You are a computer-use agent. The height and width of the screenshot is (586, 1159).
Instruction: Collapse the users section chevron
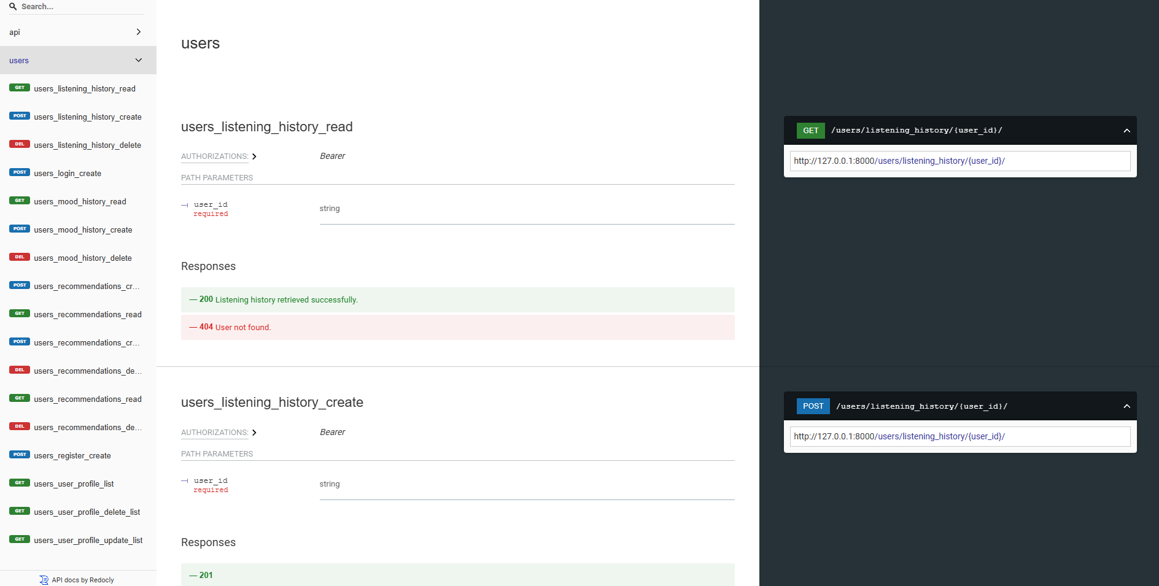(139, 60)
